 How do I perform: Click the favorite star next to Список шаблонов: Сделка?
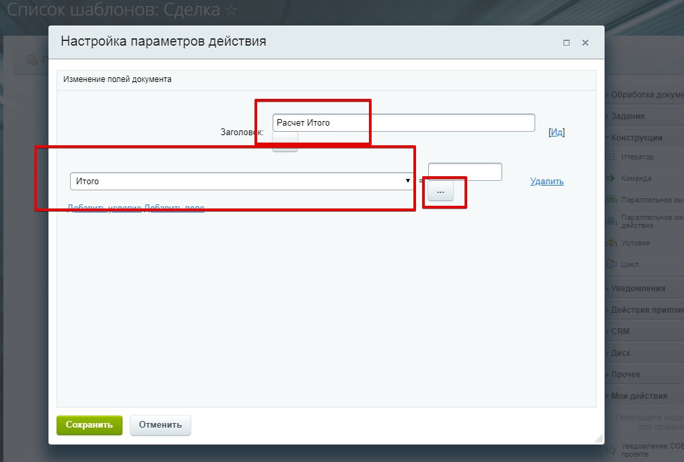(x=231, y=10)
